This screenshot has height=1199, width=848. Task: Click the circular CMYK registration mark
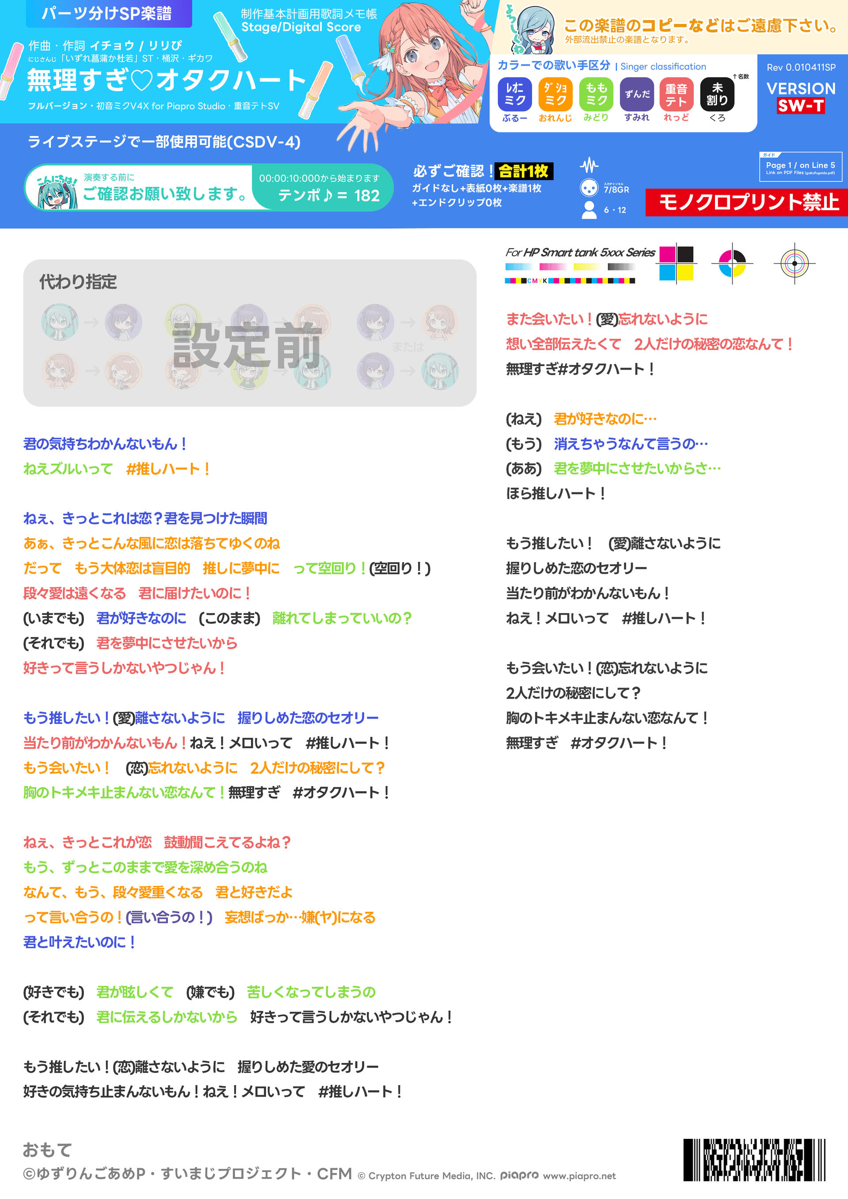tap(732, 263)
